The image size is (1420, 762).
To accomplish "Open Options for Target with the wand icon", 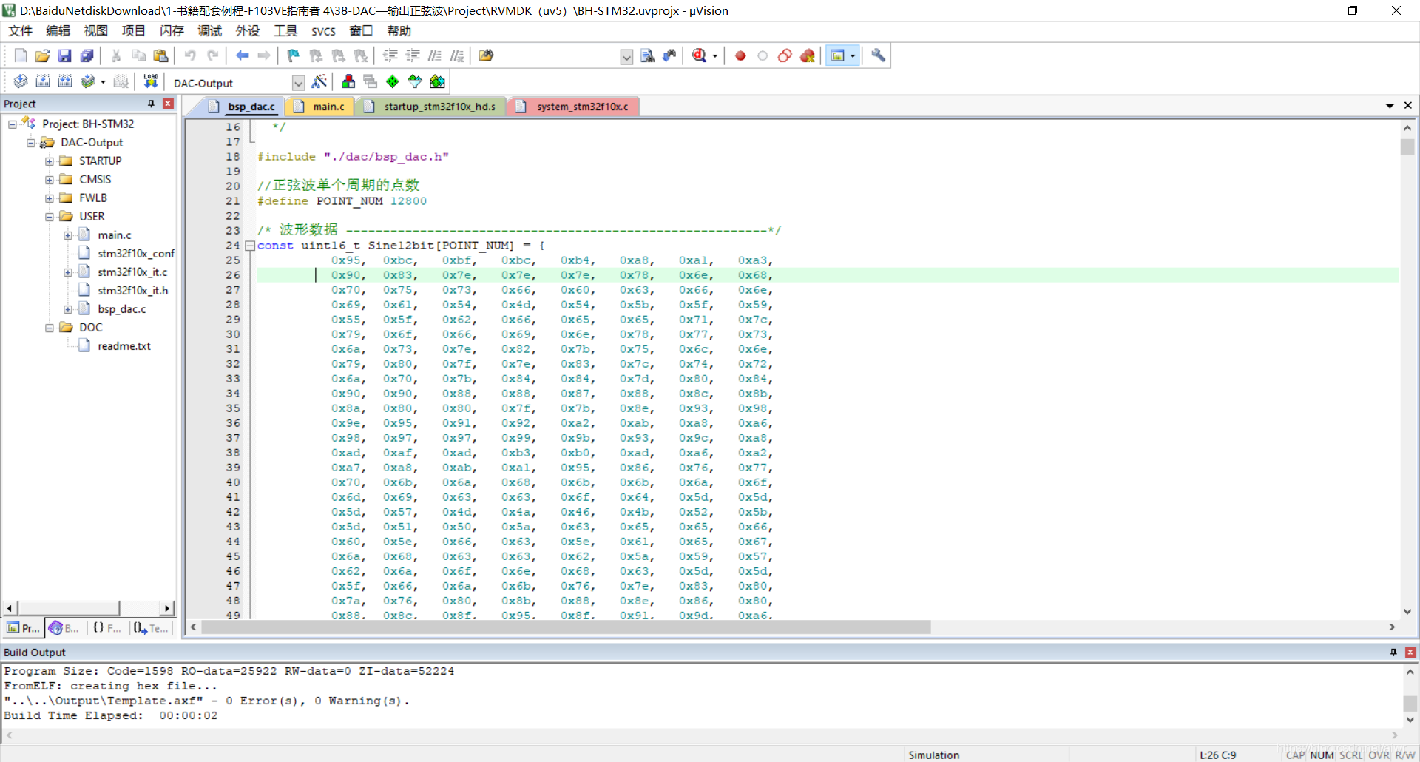I will [x=319, y=81].
